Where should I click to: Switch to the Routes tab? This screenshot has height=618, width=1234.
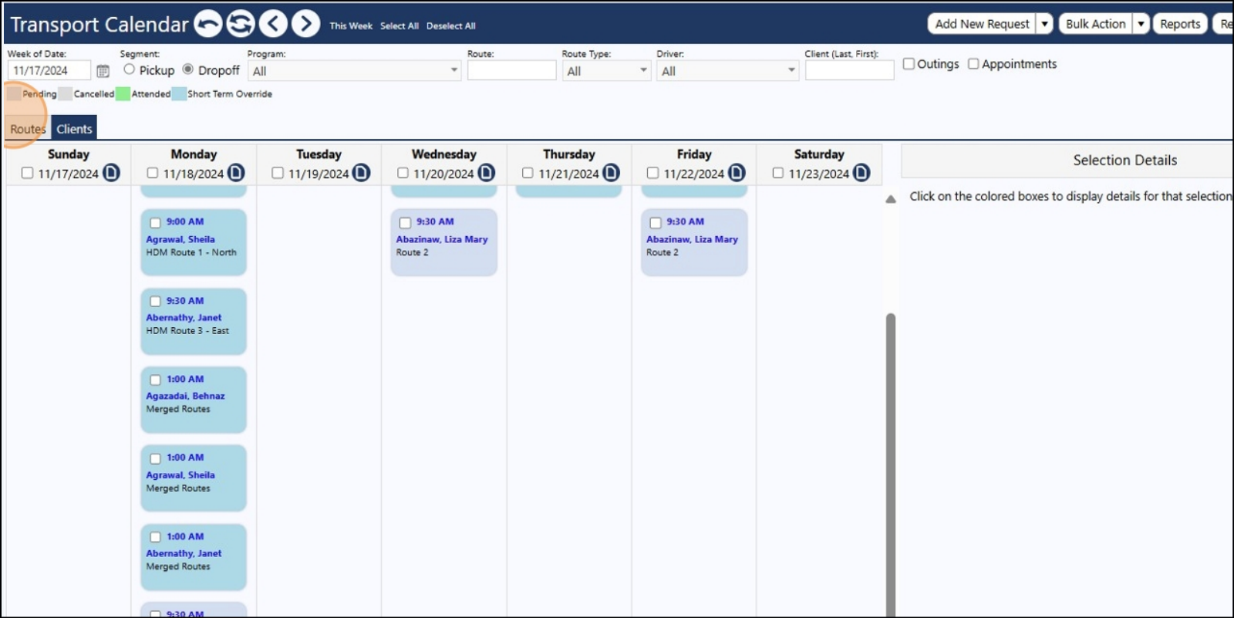click(28, 129)
